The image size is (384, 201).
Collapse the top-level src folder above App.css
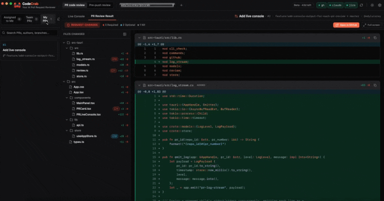64,82
